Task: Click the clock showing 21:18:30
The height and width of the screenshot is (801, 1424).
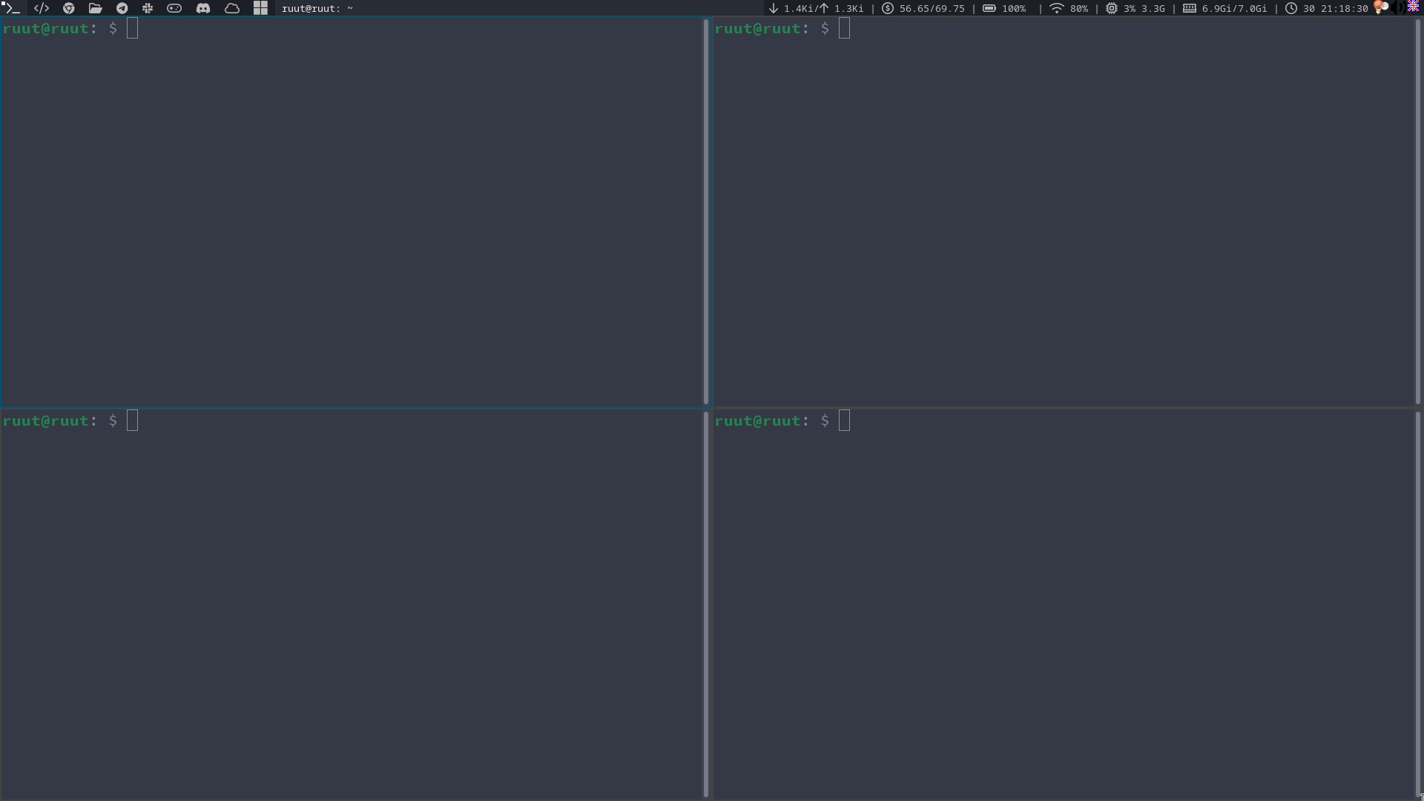Action: (x=1328, y=8)
